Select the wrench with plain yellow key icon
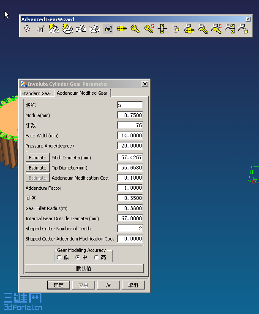Viewport: 259px width, 314px height. 203,29
